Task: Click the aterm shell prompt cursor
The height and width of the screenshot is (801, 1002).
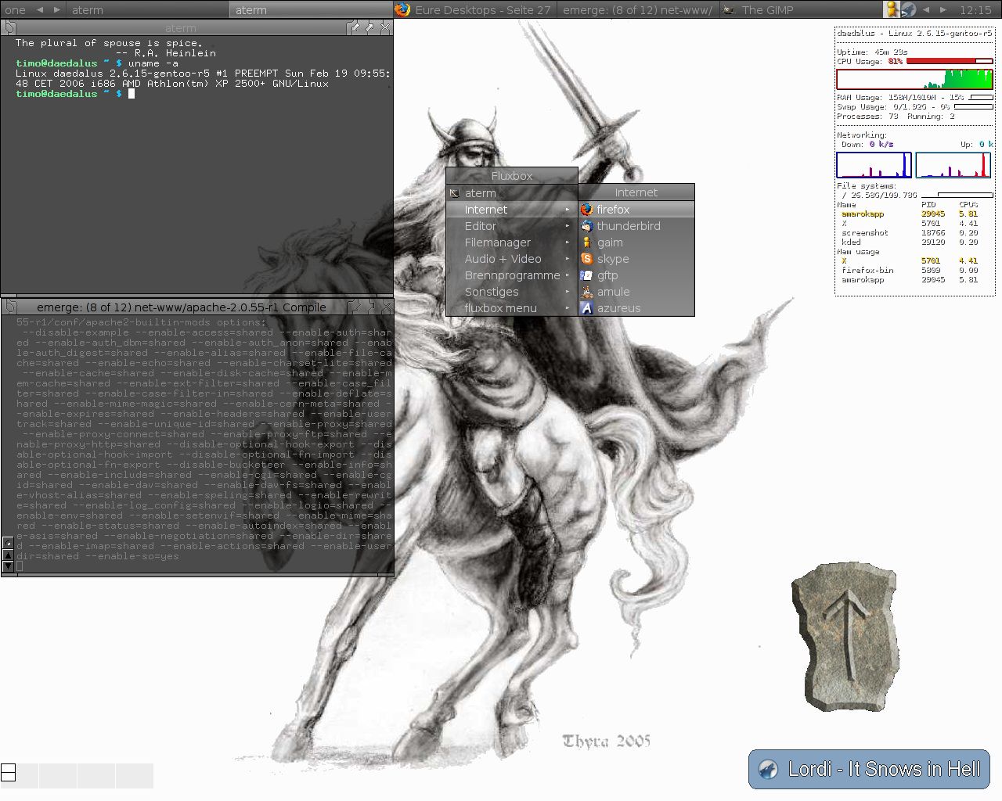Action: tap(132, 94)
